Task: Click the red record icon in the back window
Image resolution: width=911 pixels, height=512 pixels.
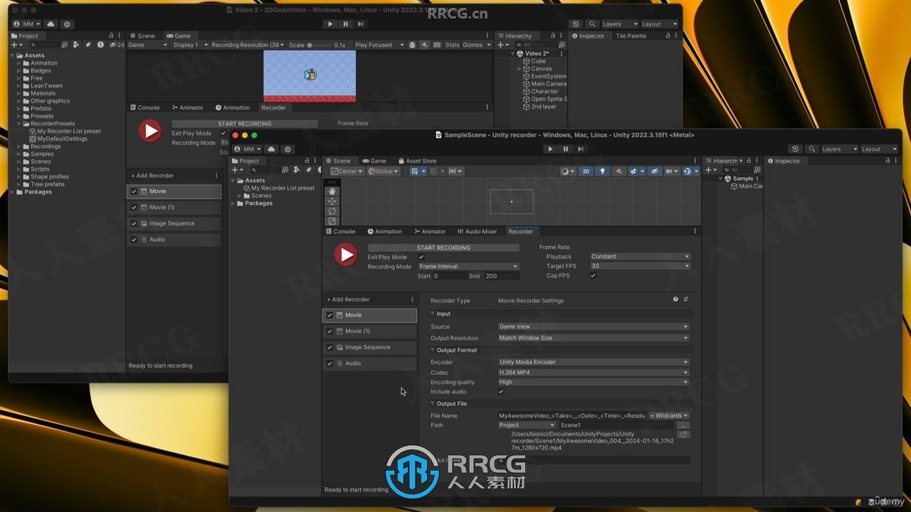Action: tap(149, 131)
